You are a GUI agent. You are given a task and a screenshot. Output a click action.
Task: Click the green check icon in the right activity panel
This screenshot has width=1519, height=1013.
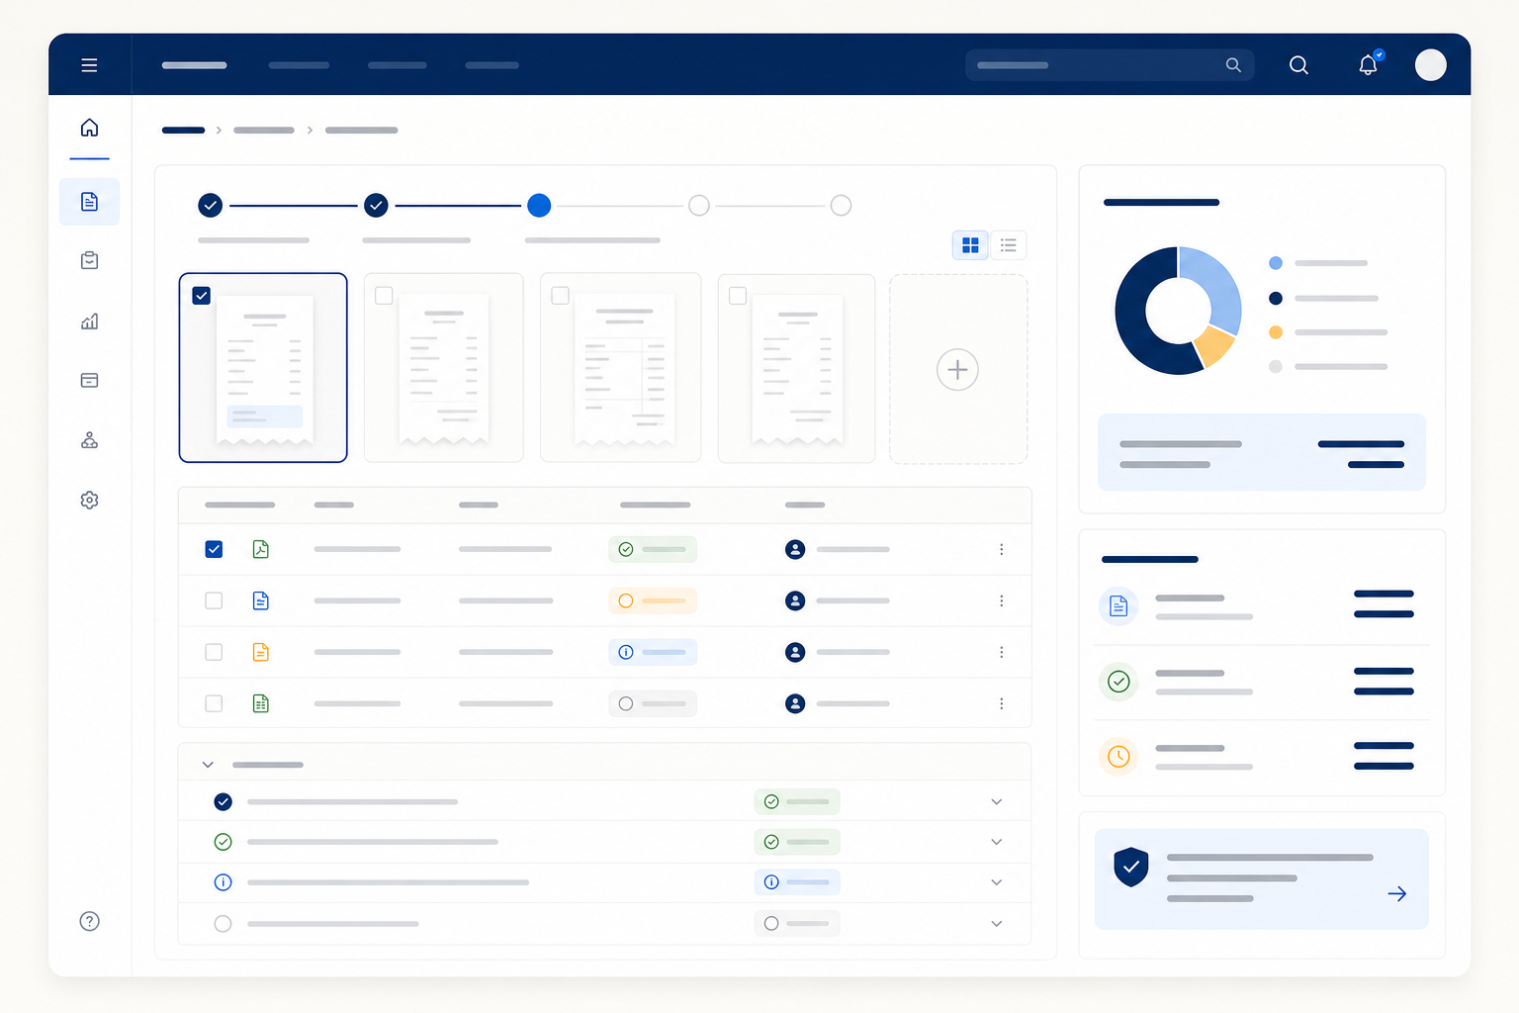click(1118, 682)
